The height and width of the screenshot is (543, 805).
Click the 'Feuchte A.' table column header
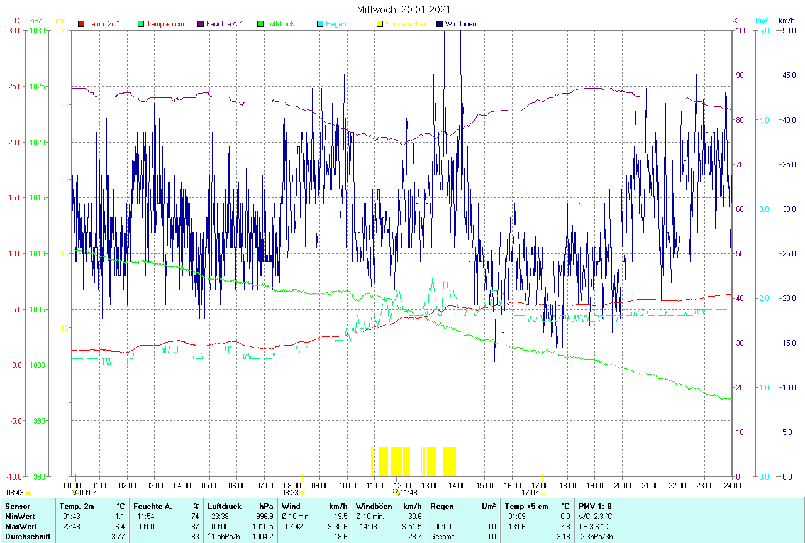point(153,506)
